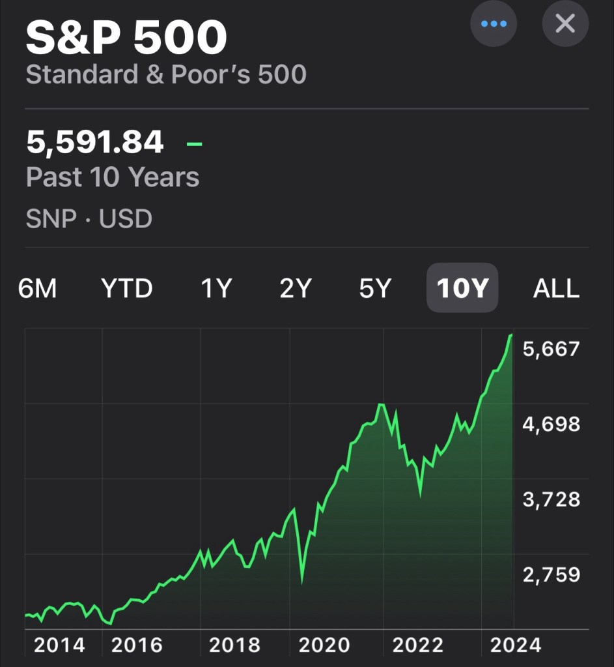Image resolution: width=614 pixels, height=667 pixels.
Task: Tap the 2016 label on the timeline
Action: click(137, 645)
